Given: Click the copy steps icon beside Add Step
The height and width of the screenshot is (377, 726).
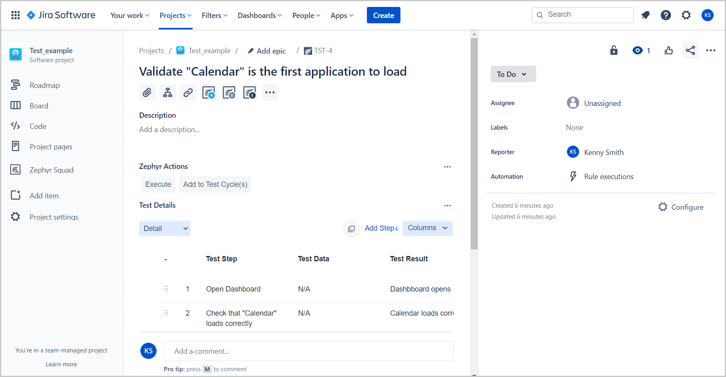Looking at the screenshot, I should pos(351,229).
